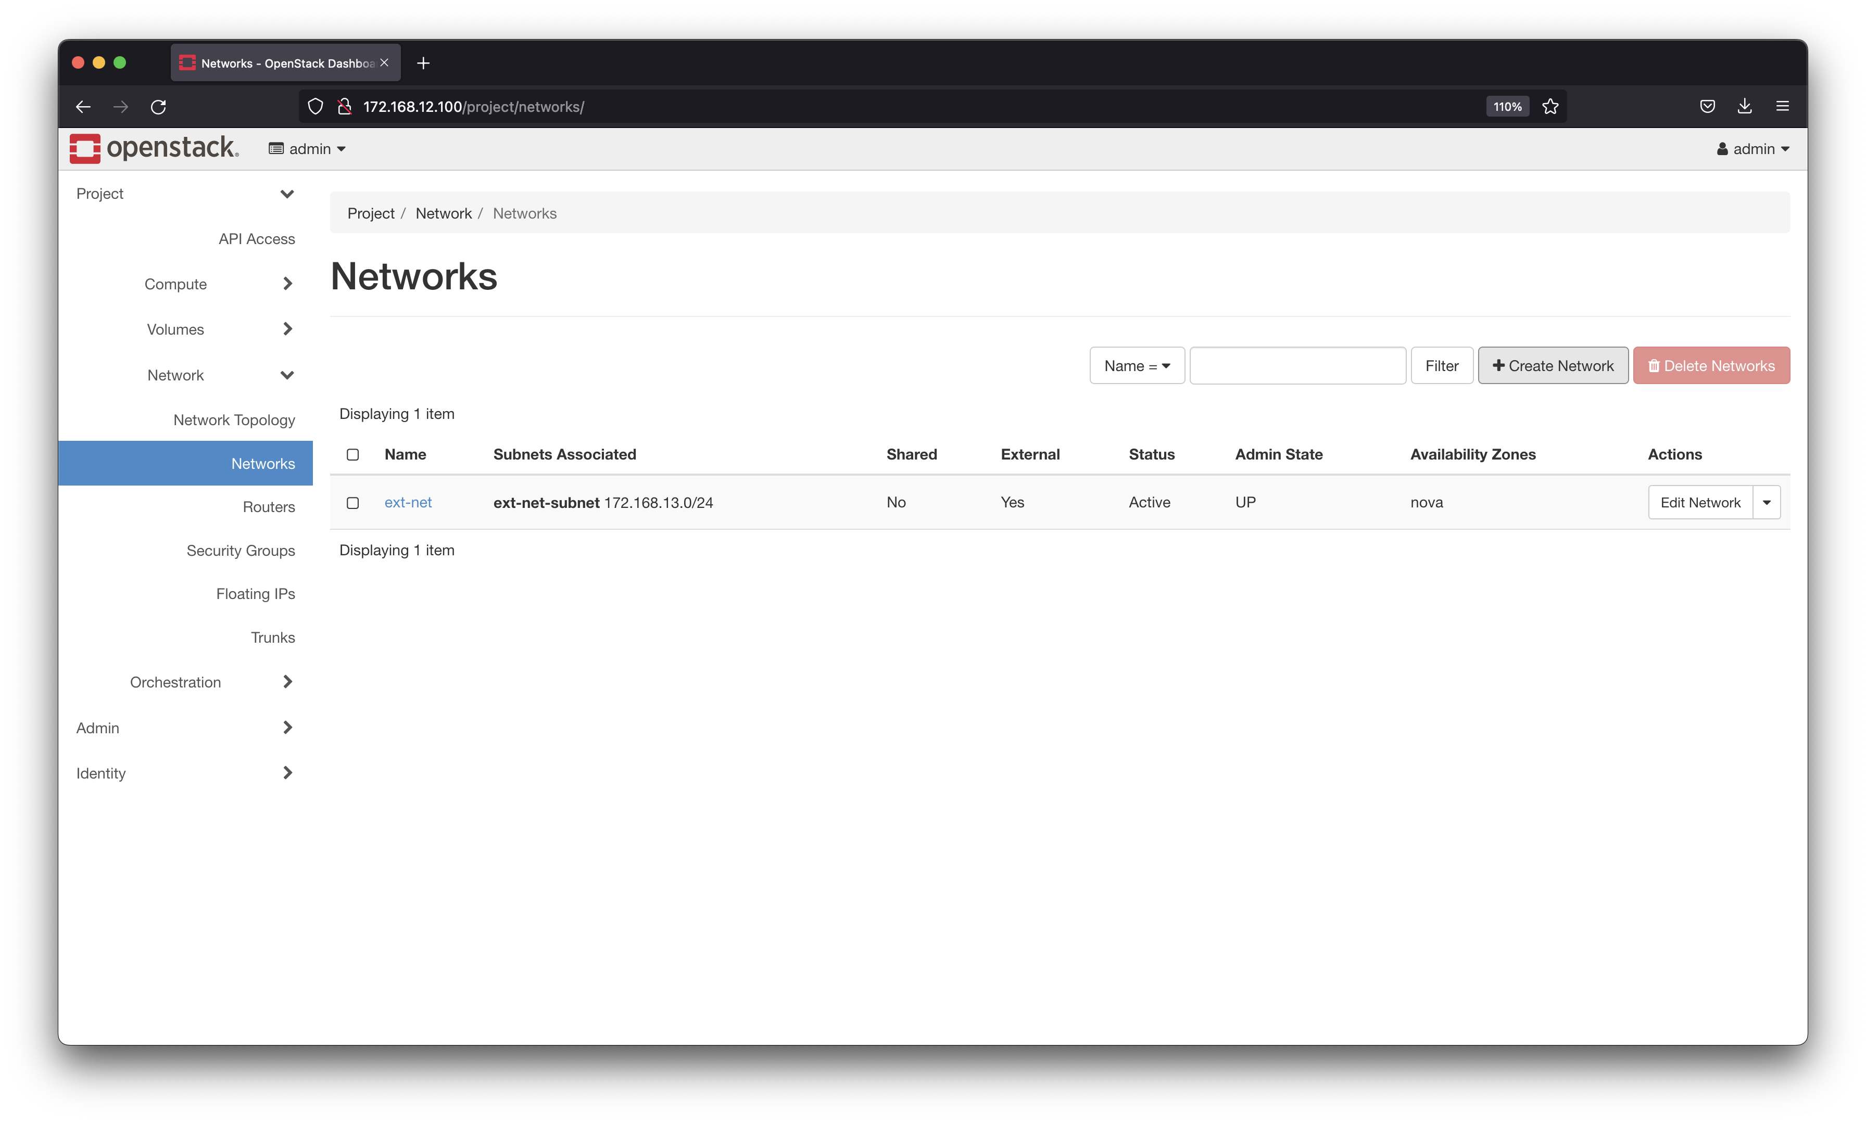Image resolution: width=1866 pixels, height=1122 pixels.
Task: Open the Routers sidebar menu item
Action: [x=269, y=506]
